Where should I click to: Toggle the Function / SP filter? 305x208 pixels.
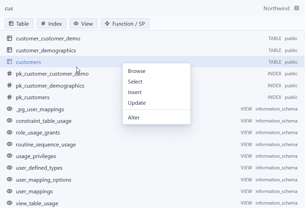pos(125,23)
